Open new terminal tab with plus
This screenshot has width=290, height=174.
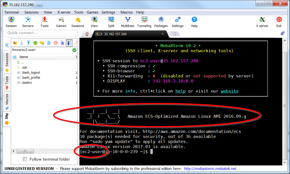(x=175, y=34)
